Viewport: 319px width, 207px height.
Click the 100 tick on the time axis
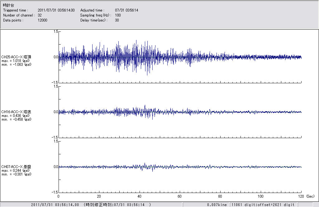261,197
